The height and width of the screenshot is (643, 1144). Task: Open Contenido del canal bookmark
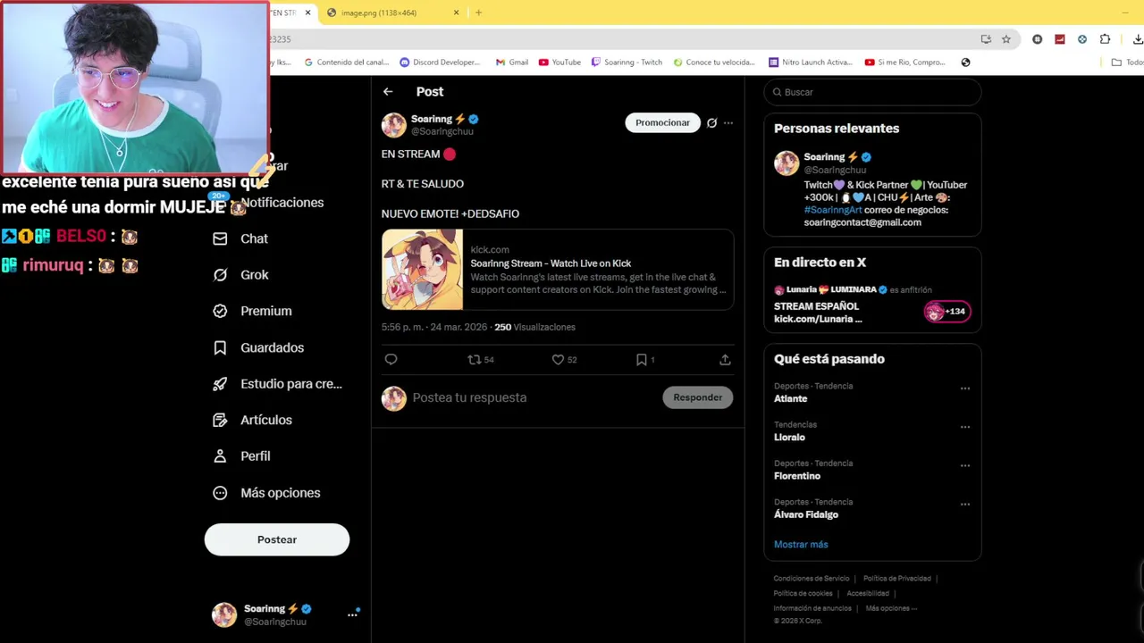[x=347, y=63]
